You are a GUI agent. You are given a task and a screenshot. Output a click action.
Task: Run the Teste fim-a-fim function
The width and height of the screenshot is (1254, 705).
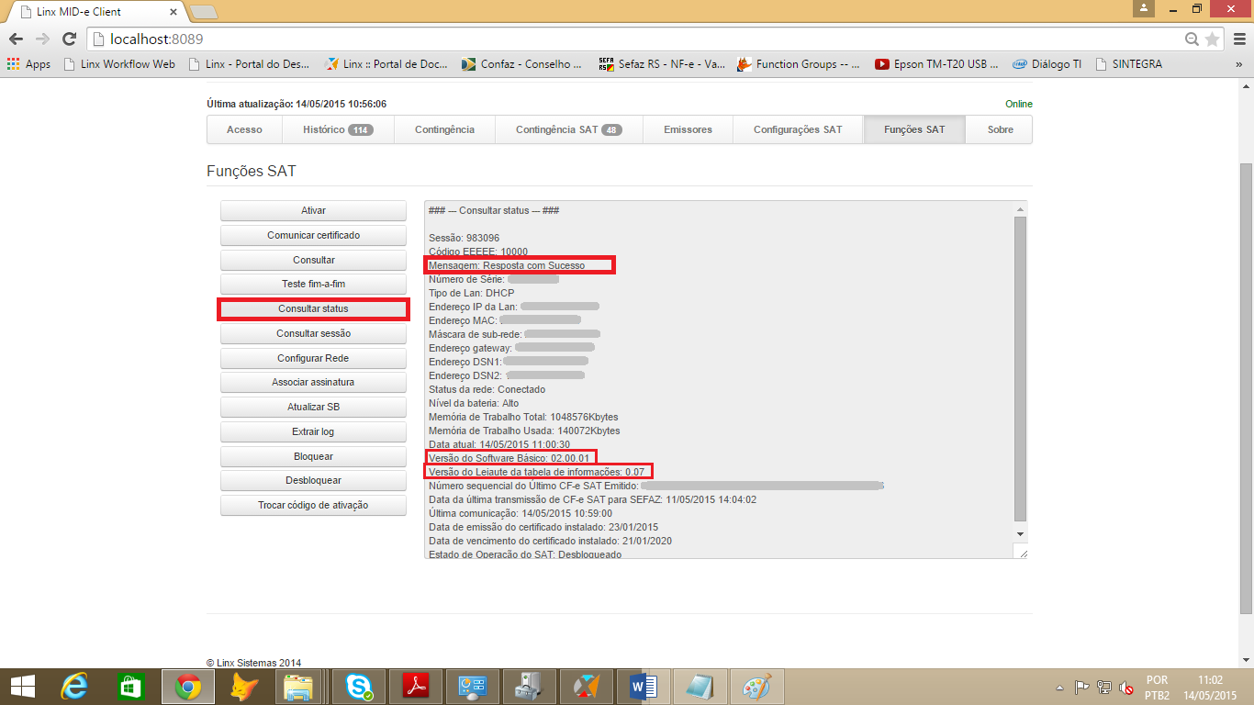coord(313,285)
